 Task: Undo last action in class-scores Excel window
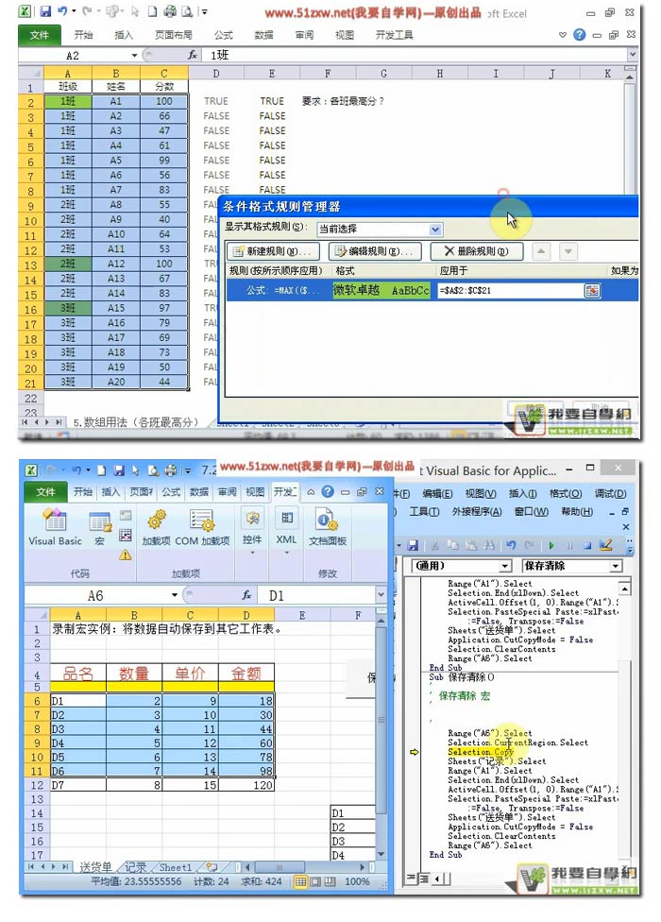click(x=62, y=10)
